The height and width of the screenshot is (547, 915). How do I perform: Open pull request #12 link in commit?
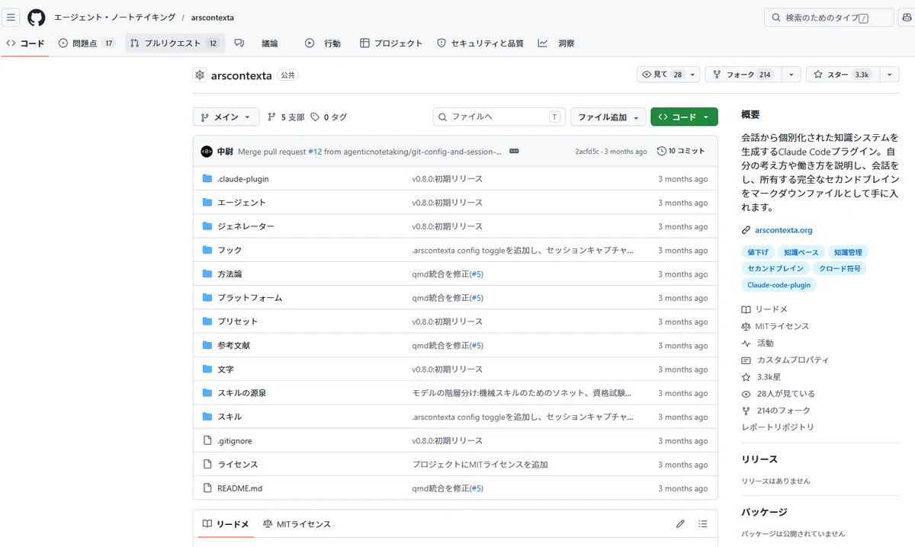315,152
